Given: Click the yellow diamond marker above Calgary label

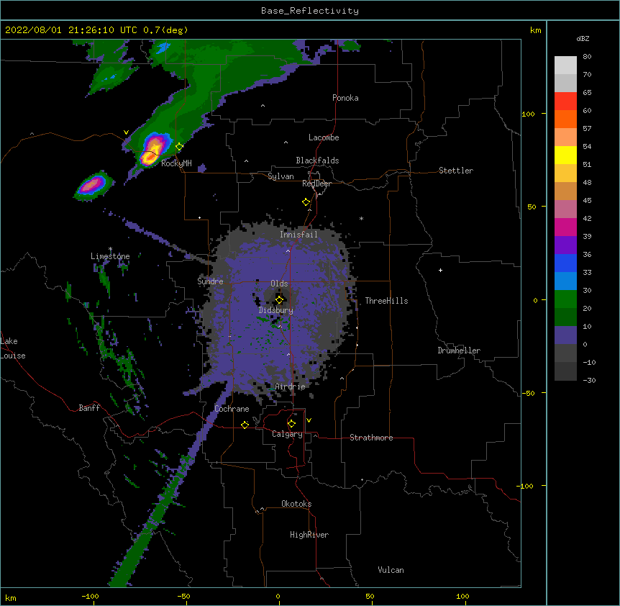Looking at the screenshot, I should pos(291,424).
